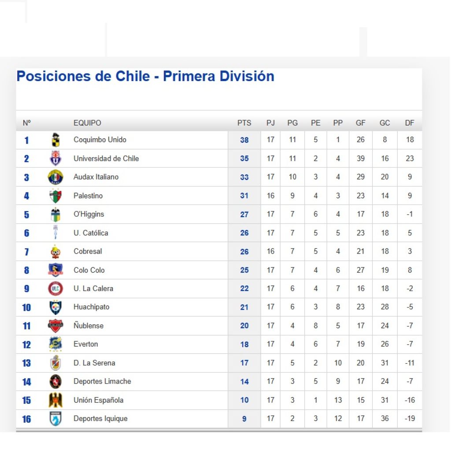Click the DF column header

pos(410,123)
